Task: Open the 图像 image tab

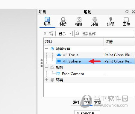Action: (126, 21)
